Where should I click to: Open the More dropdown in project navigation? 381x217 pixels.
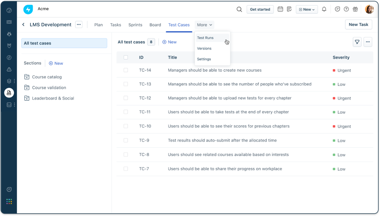click(204, 24)
